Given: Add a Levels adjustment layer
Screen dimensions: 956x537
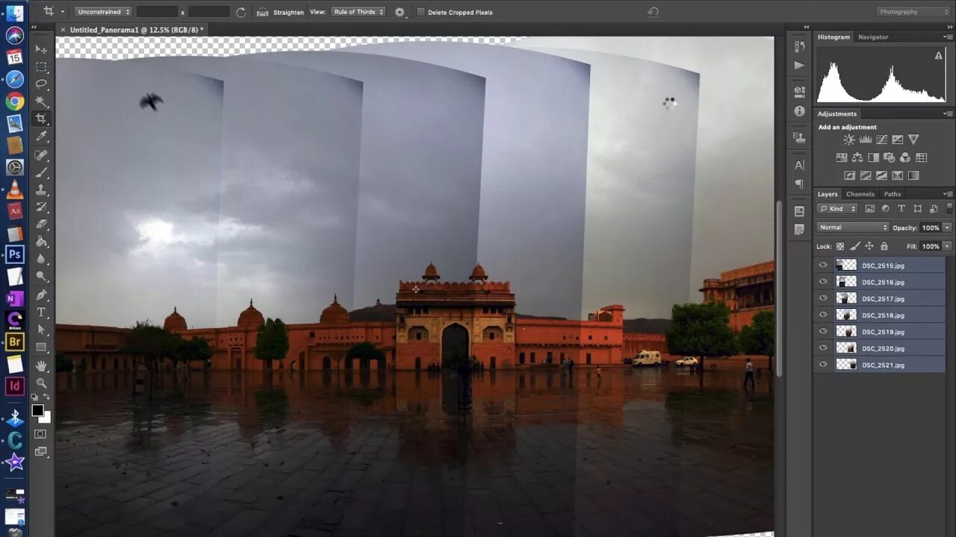Looking at the screenshot, I should tap(866, 139).
